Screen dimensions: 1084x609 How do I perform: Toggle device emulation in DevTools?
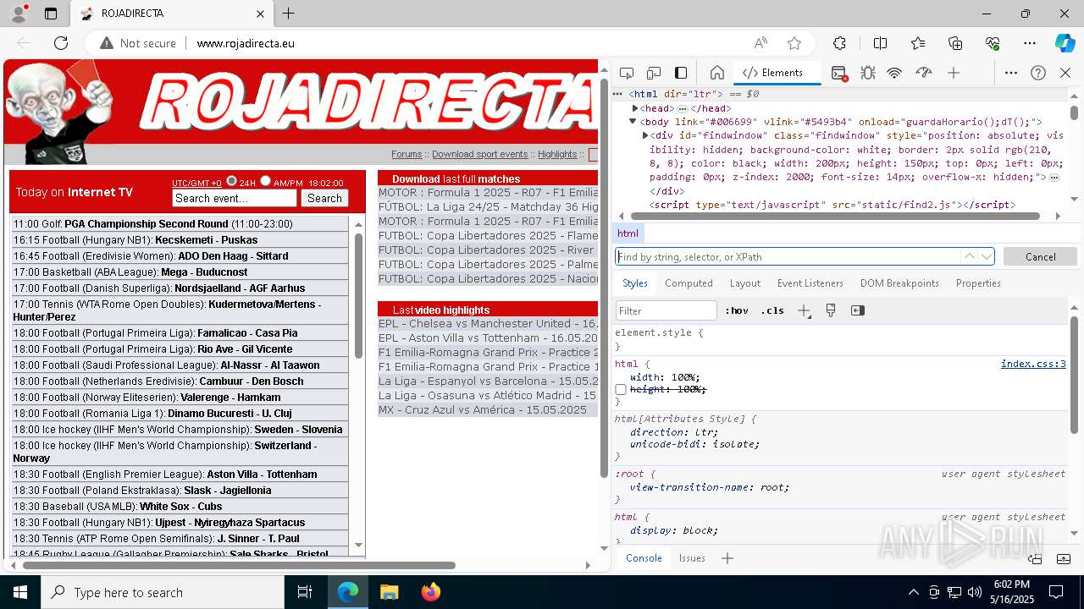tap(654, 73)
